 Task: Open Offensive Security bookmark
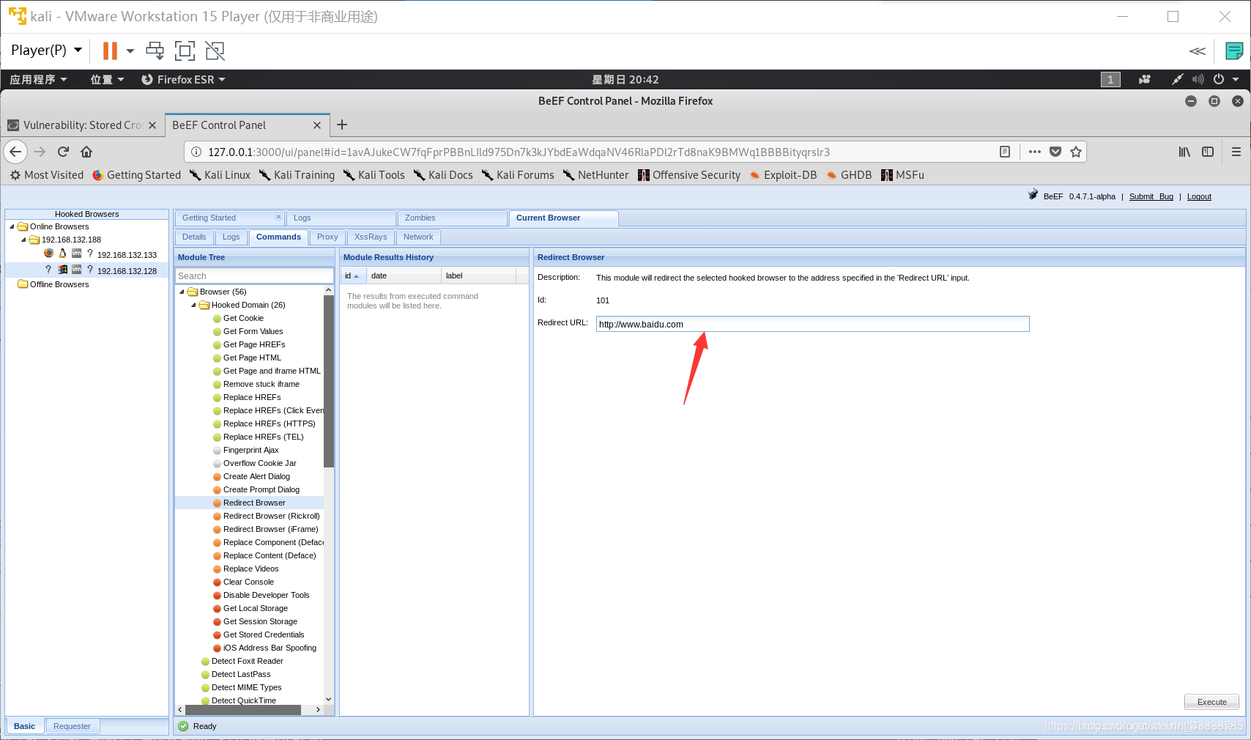click(x=689, y=174)
